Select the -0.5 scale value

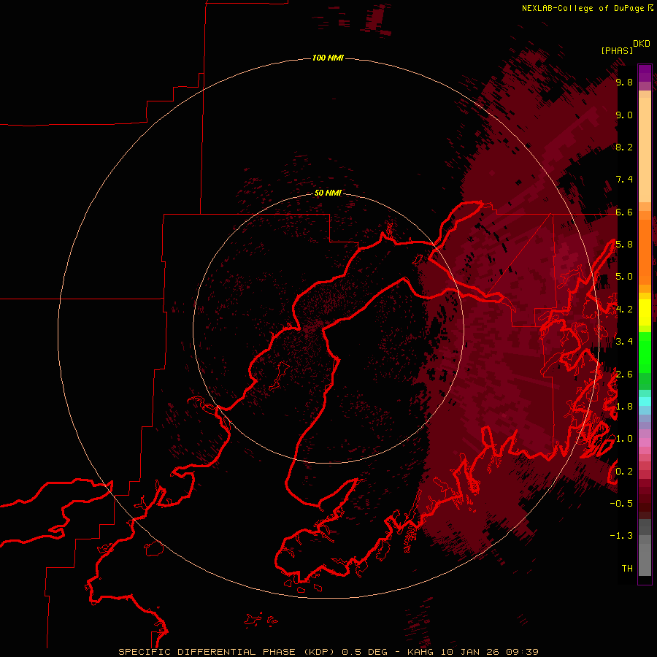[621, 503]
